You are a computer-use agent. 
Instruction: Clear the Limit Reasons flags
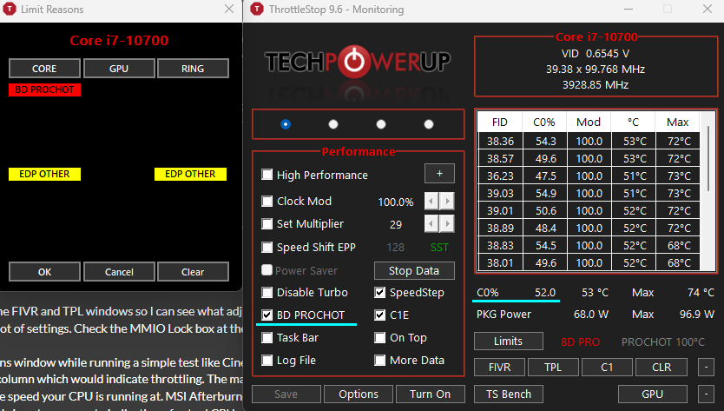point(193,272)
